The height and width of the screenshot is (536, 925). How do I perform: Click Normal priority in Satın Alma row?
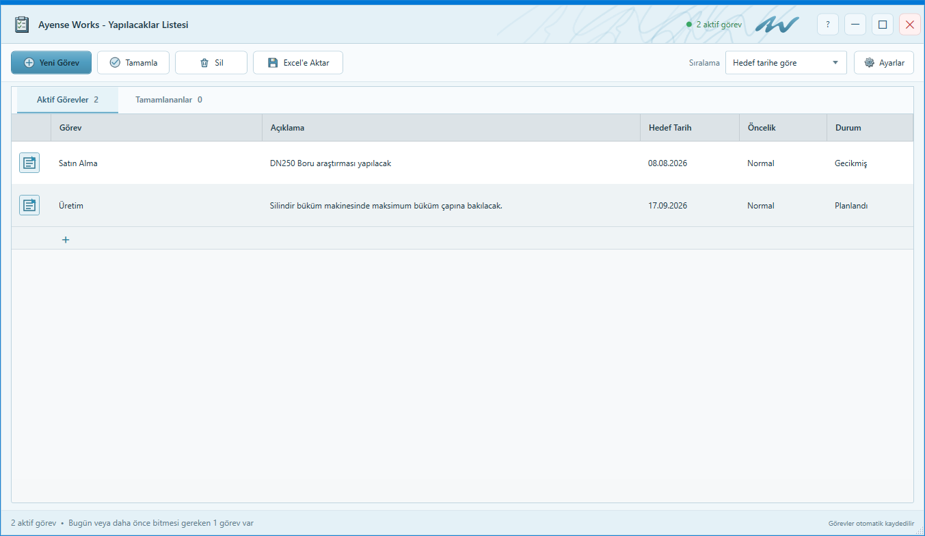[x=761, y=163]
